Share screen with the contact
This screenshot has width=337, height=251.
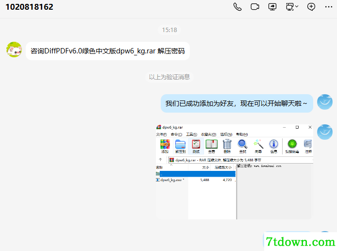pos(272,7)
